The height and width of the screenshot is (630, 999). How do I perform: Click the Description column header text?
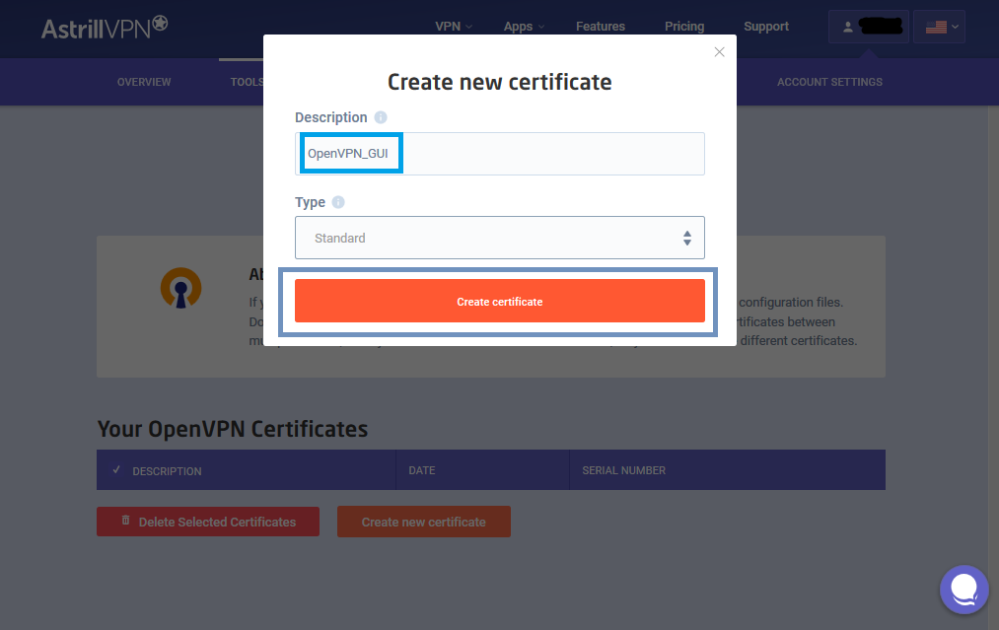pyautogui.click(x=167, y=471)
